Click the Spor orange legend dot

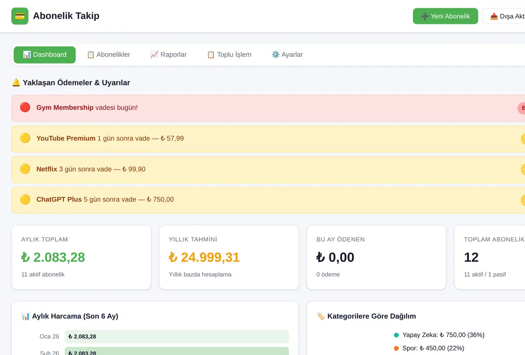[396, 348]
